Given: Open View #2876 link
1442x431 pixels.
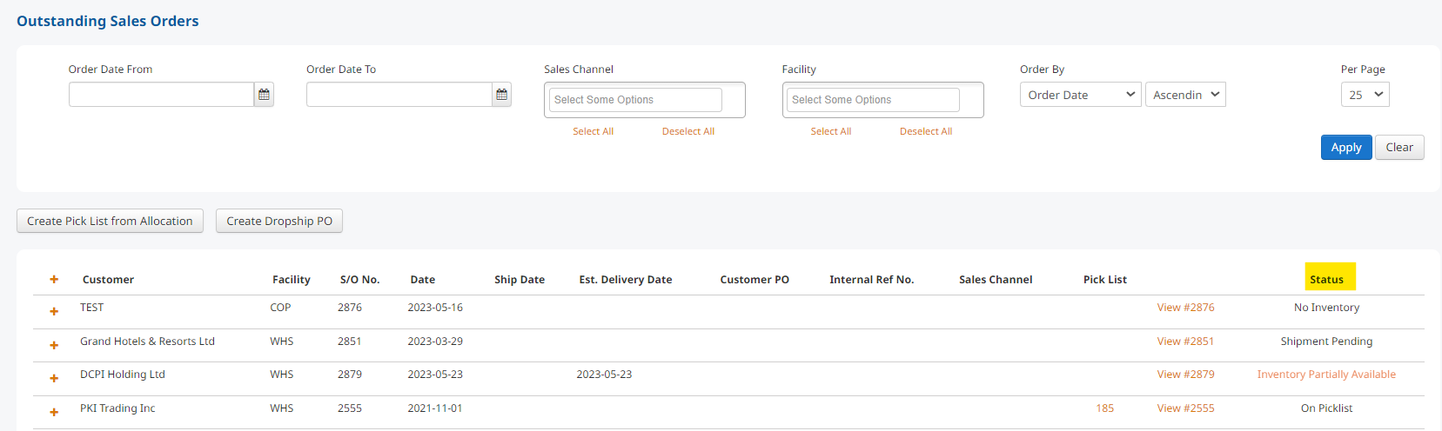Looking at the screenshot, I should tap(1185, 308).
